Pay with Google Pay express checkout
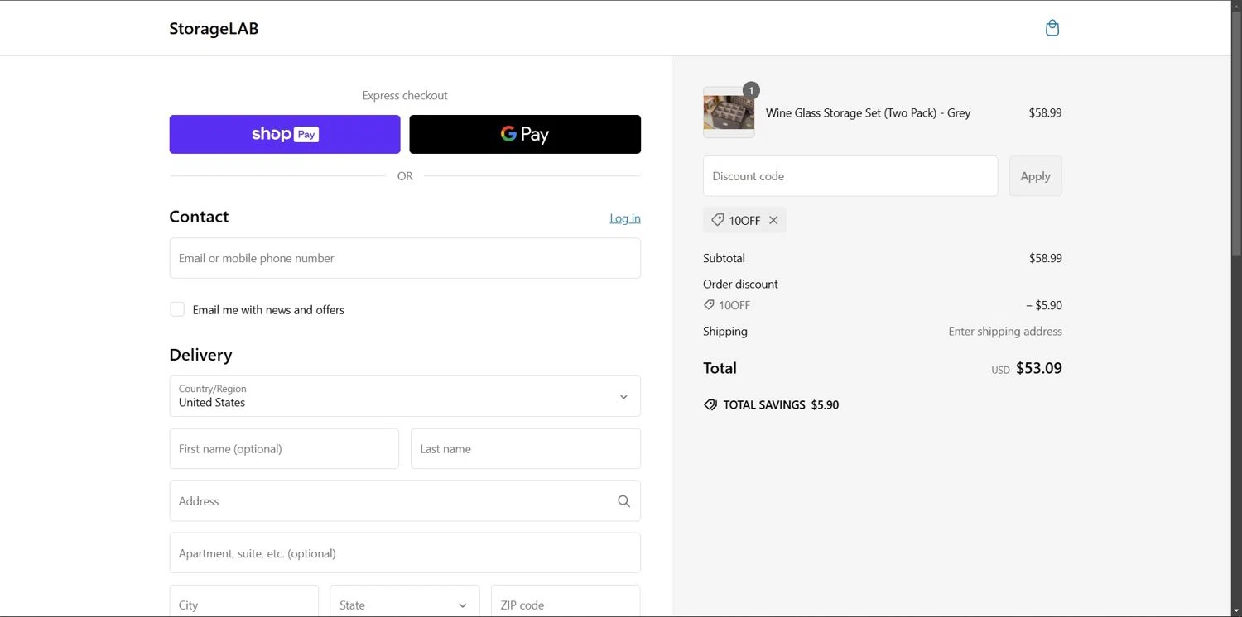 [525, 134]
